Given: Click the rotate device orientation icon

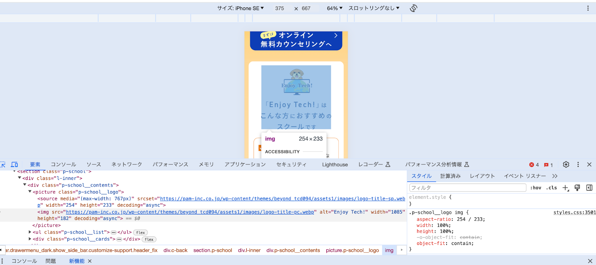Looking at the screenshot, I should click(413, 8).
